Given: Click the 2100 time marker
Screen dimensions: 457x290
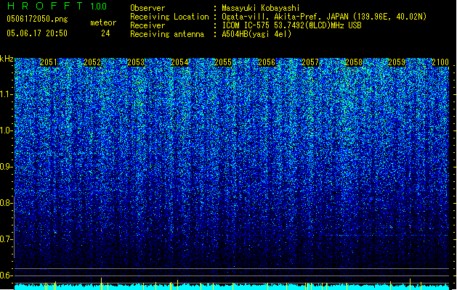Looking at the screenshot, I should click(440, 62).
